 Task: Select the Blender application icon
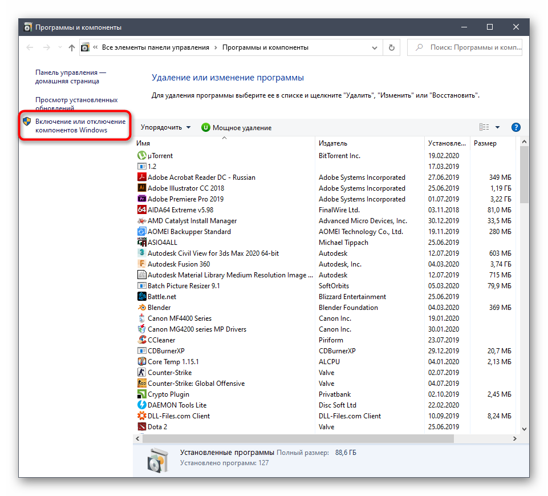point(142,307)
